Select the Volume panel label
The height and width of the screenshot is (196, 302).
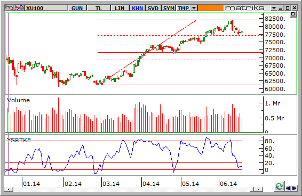coord(18,100)
